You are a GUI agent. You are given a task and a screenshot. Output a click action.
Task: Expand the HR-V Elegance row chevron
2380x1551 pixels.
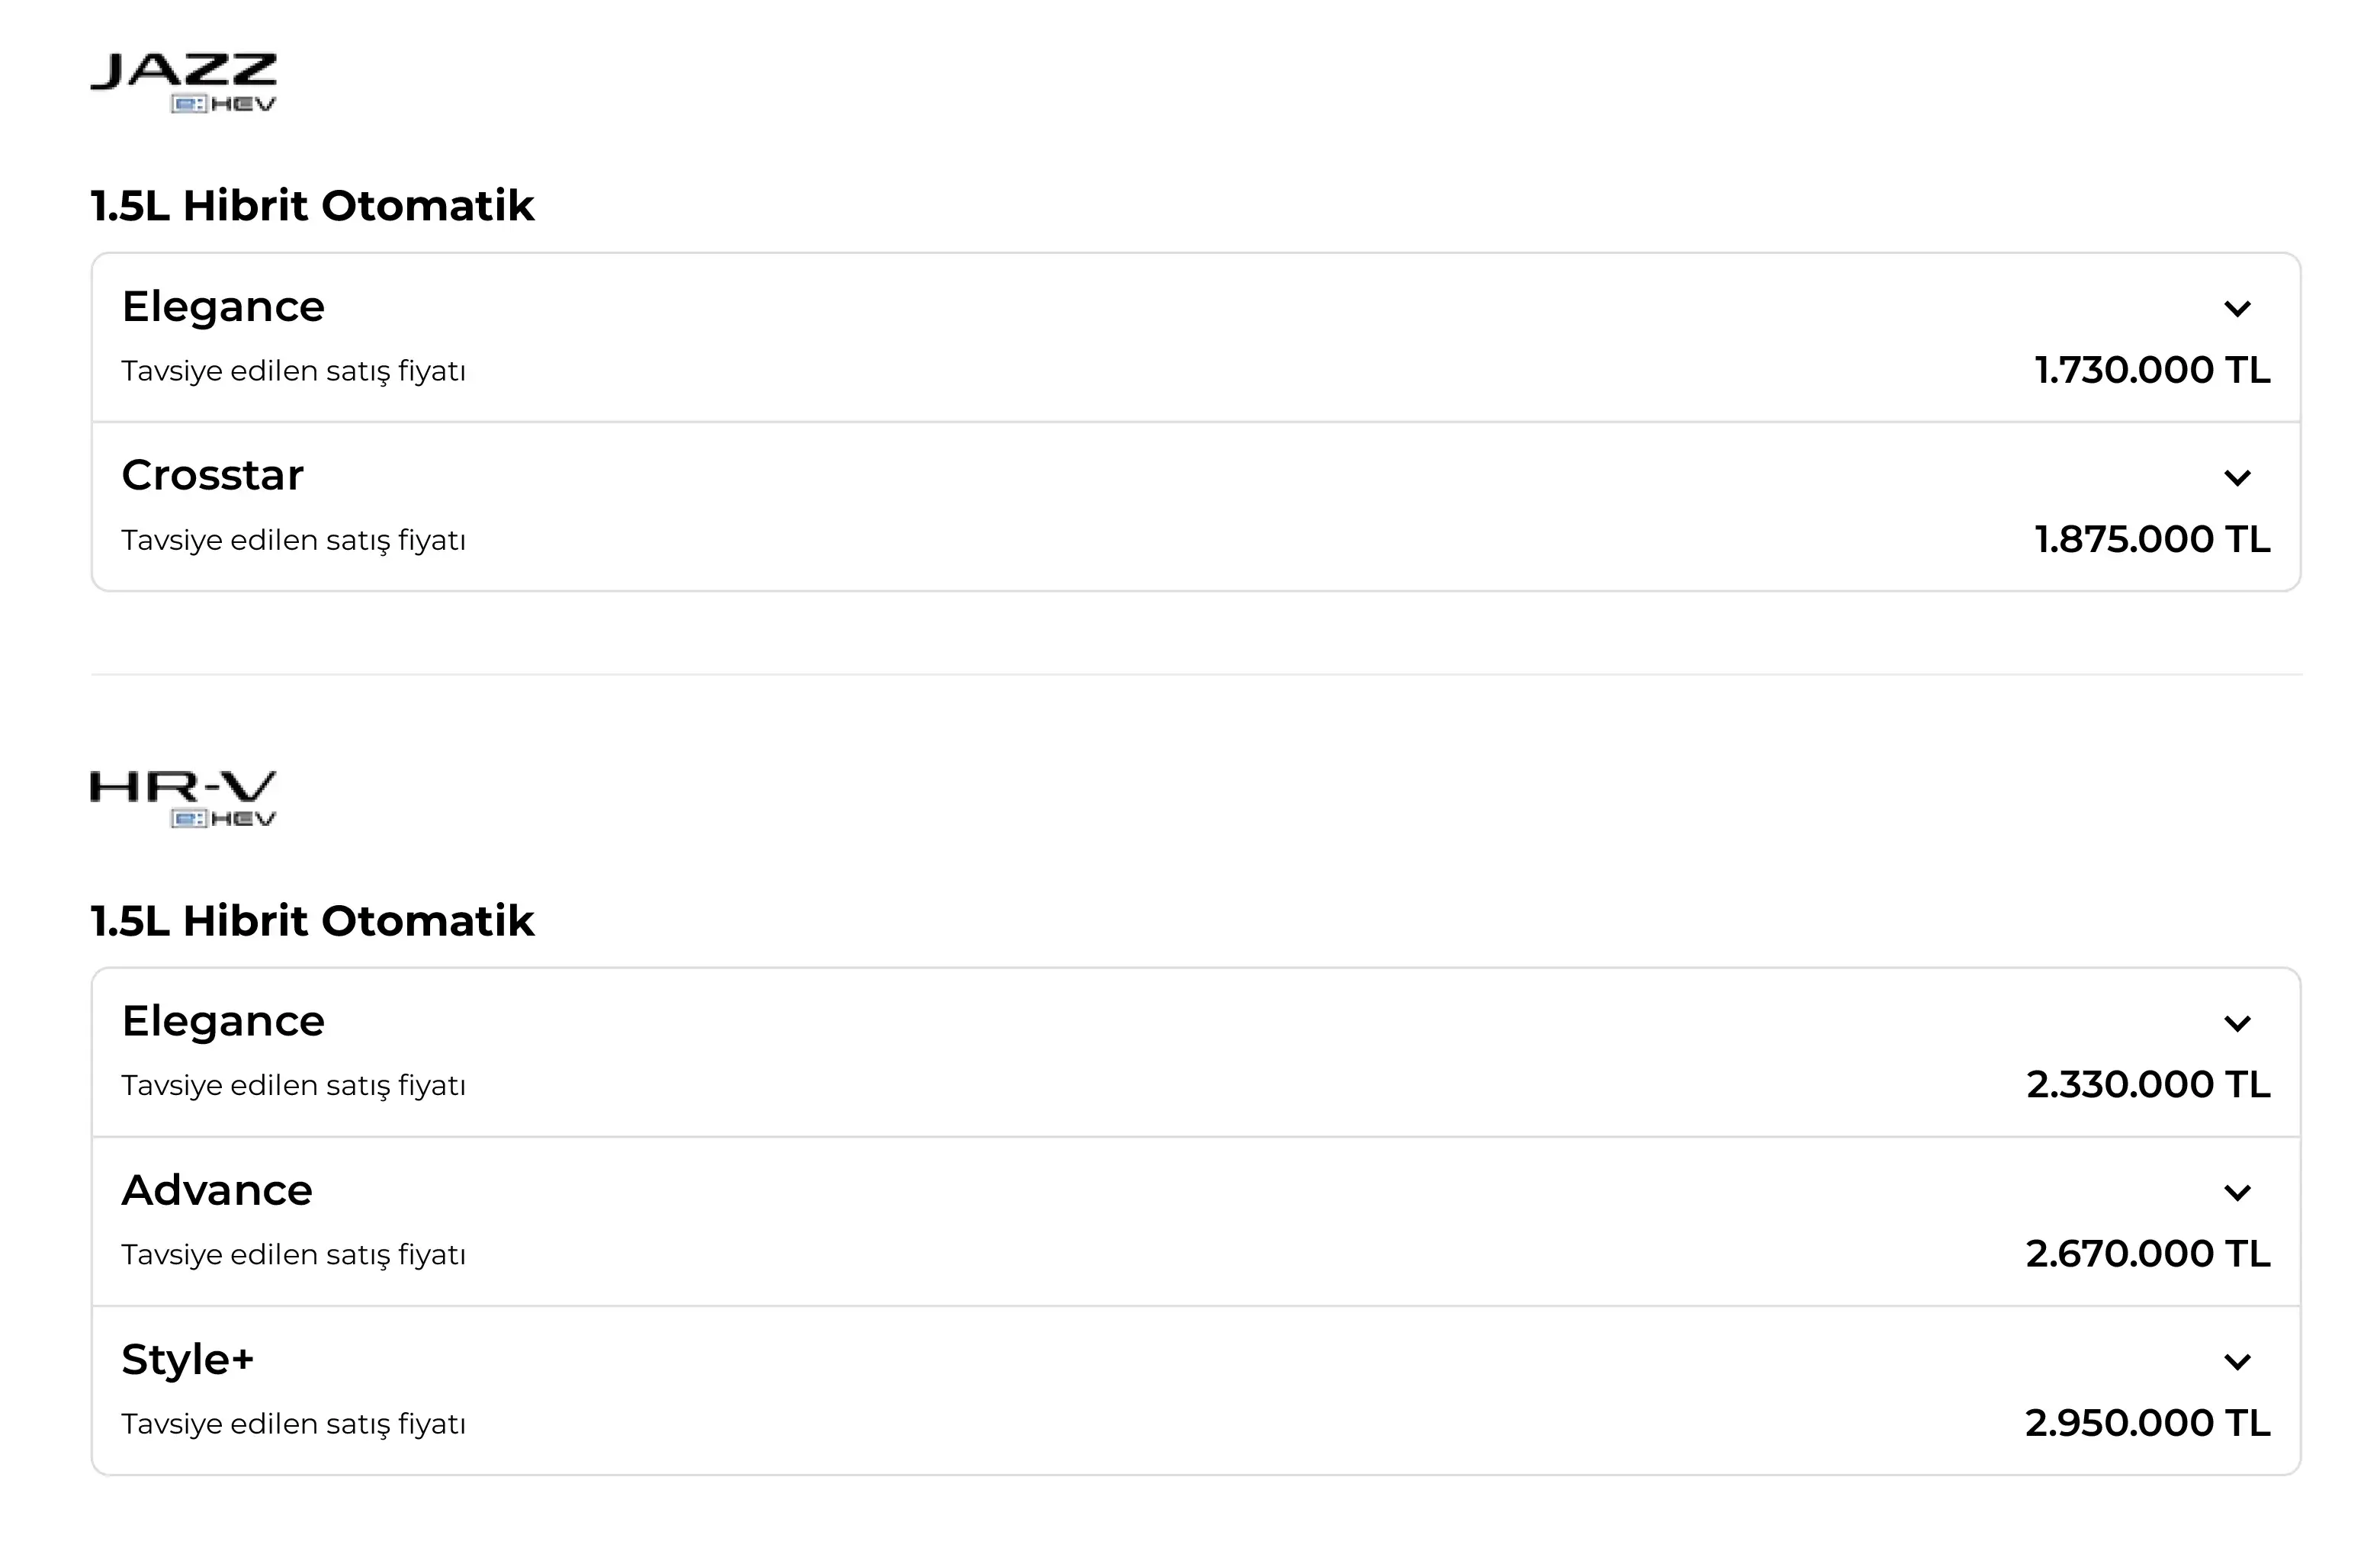(x=2237, y=1024)
